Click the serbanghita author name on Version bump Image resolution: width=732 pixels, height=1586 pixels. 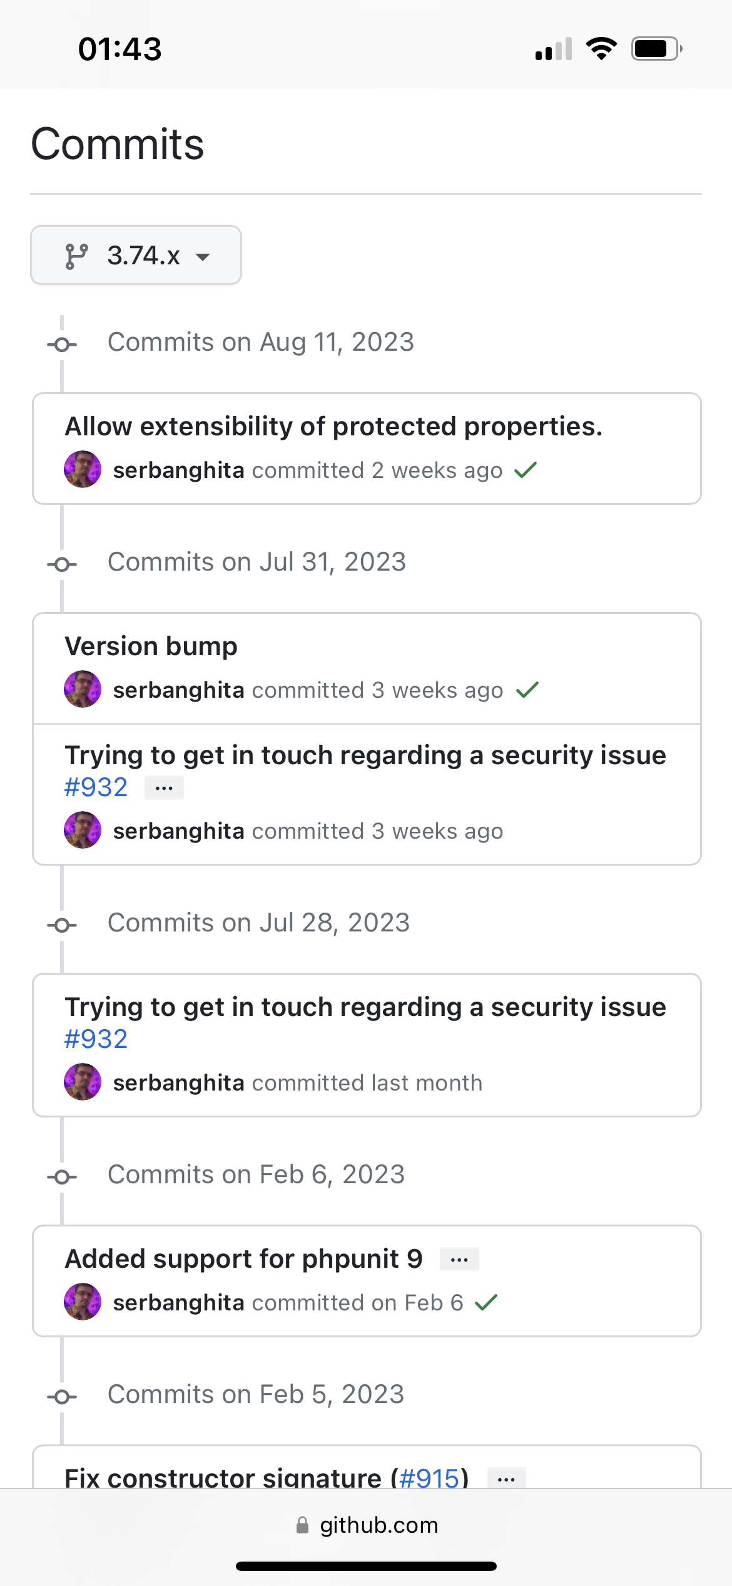point(178,690)
